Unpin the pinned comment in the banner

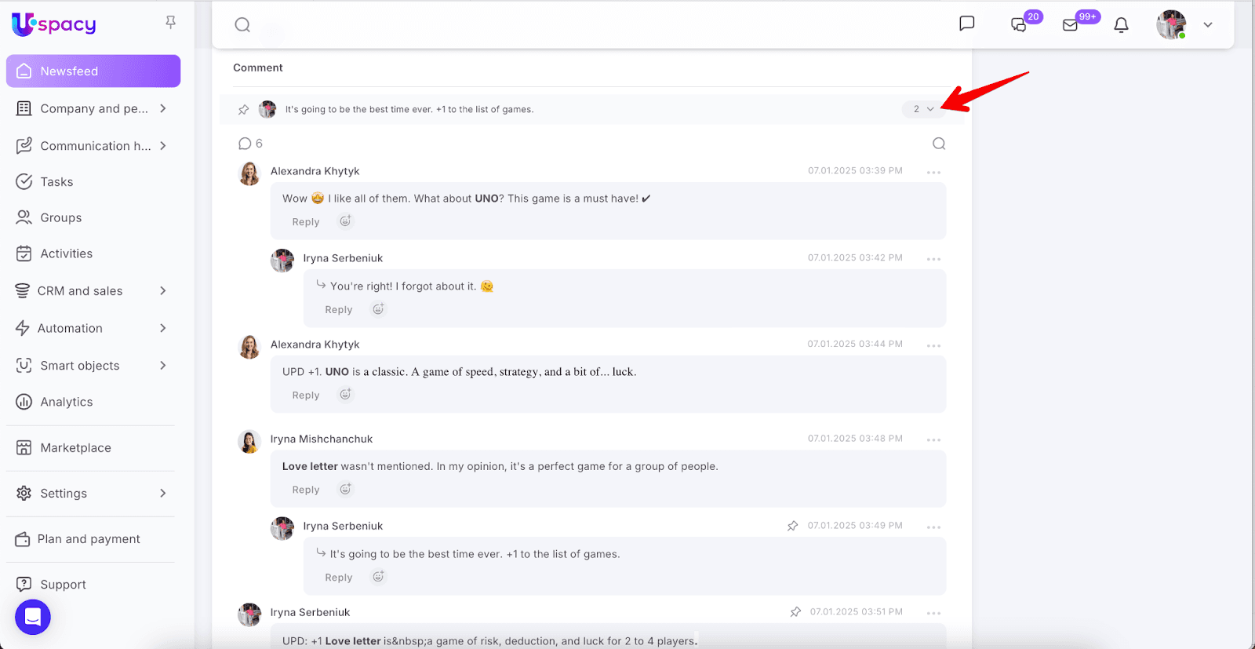[244, 110]
